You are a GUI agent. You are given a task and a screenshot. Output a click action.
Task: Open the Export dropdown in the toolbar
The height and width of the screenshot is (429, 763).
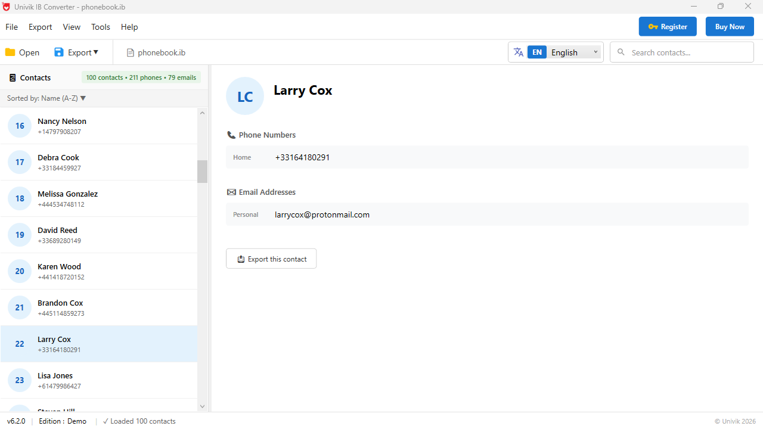tap(76, 52)
